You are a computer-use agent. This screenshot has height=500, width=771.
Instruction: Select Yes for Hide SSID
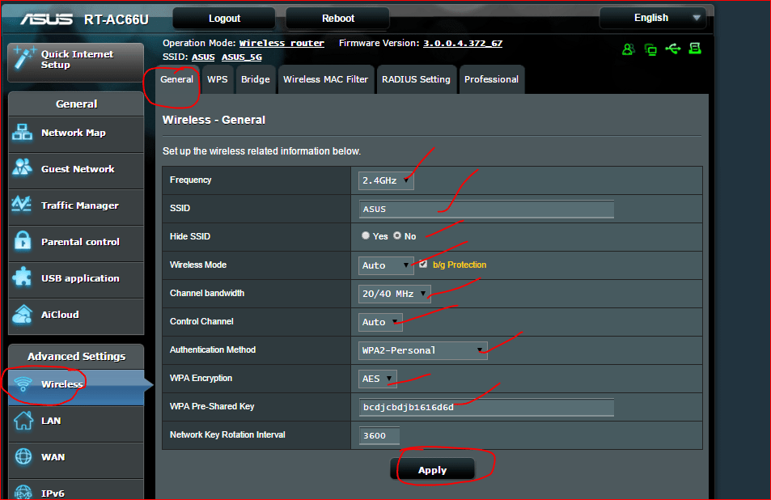(x=366, y=235)
